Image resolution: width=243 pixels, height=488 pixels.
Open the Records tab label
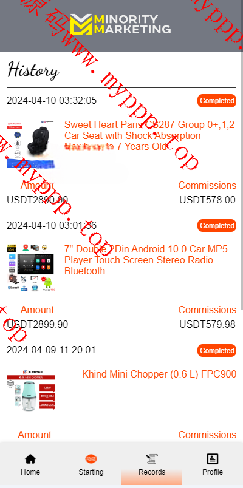[x=152, y=472]
